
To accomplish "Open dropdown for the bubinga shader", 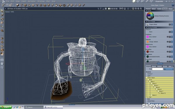I will [172, 52].
